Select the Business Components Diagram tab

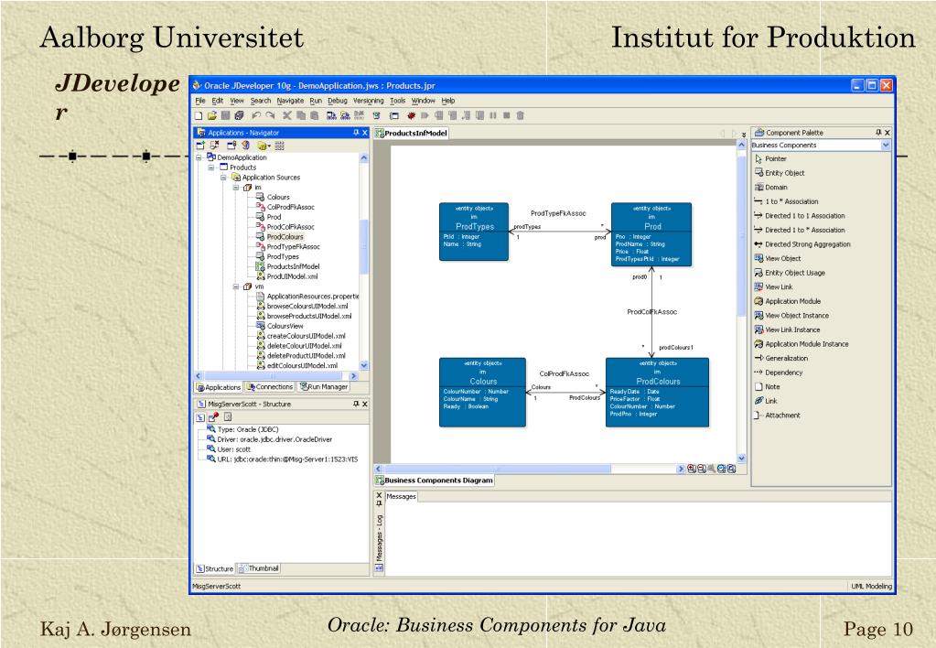(x=434, y=481)
